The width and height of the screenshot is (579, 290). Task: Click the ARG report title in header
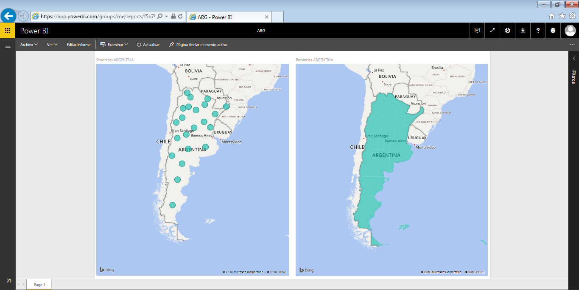click(x=261, y=30)
